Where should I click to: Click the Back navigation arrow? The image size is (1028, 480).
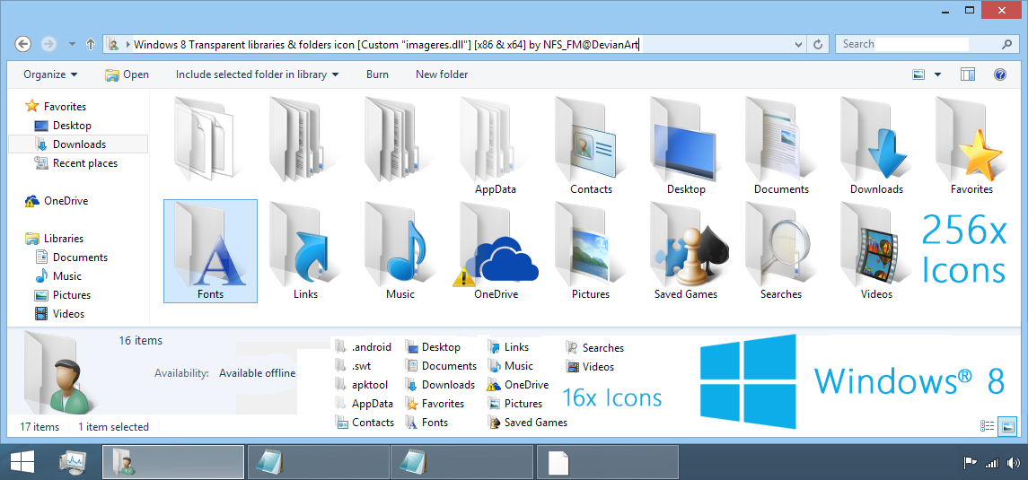23,44
